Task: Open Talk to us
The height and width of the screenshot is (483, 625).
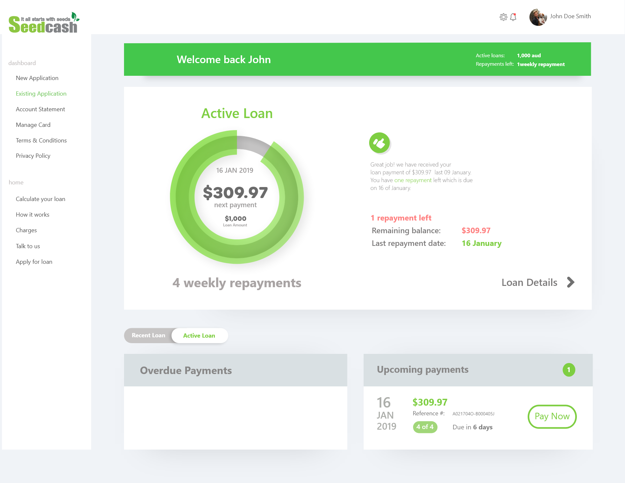Action: 28,246
